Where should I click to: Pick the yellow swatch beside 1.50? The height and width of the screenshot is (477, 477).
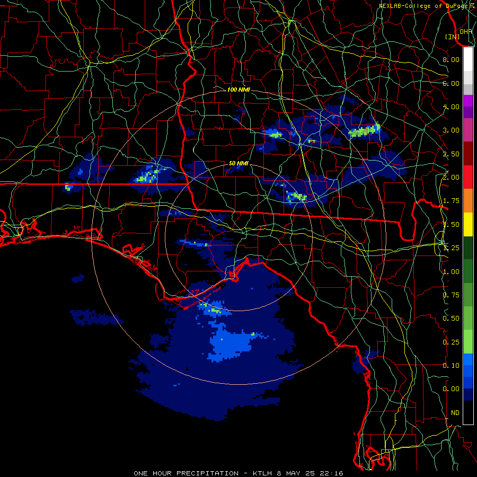coord(468,224)
